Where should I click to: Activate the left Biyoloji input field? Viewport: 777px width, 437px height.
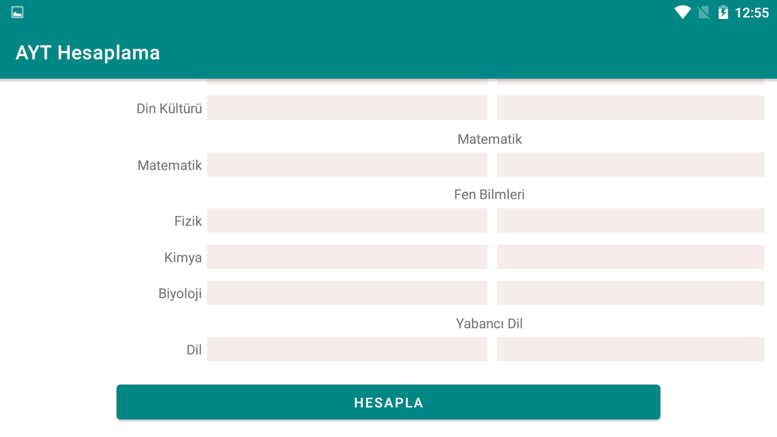point(347,293)
